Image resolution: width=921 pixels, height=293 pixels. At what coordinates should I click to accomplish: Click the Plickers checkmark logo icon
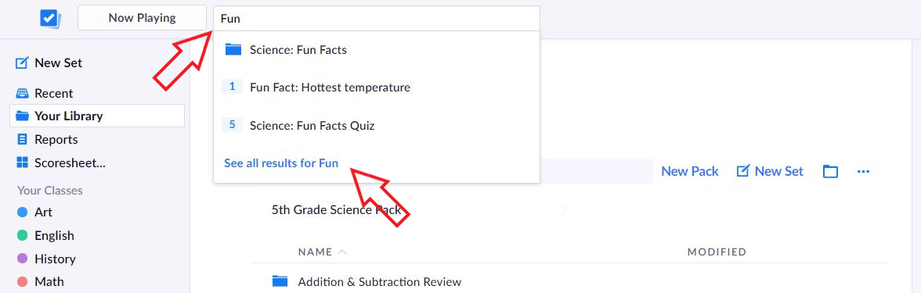click(50, 18)
